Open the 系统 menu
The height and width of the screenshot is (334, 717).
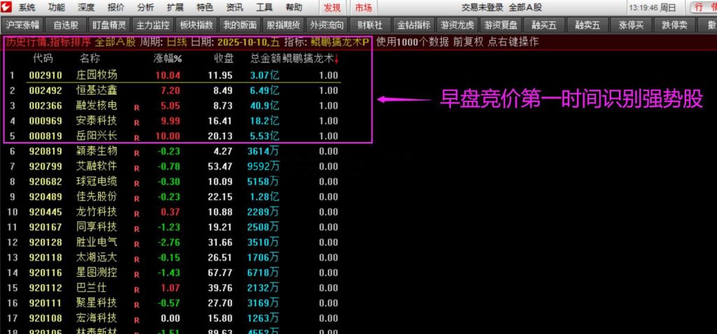pyautogui.click(x=27, y=7)
